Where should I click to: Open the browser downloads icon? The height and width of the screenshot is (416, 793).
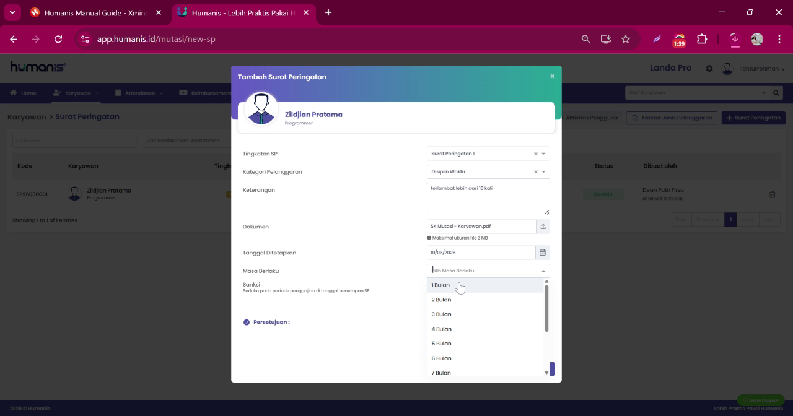click(x=735, y=39)
